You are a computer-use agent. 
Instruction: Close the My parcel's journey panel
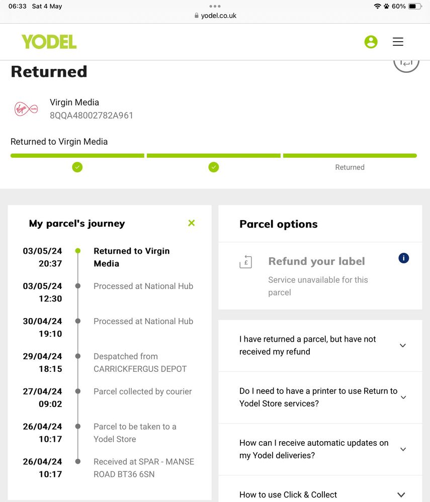click(191, 223)
